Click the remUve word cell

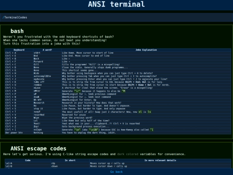pos(47,85)
